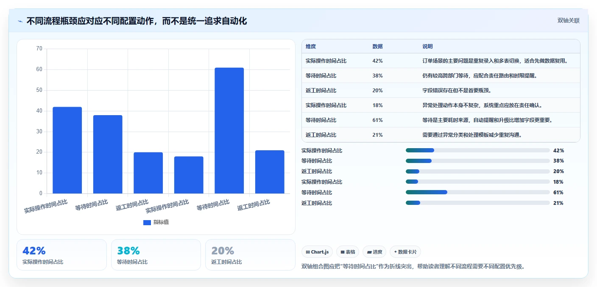597x287 pixels.
Task: Click the 双轴关联 tag in header
Action: click(568, 21)
